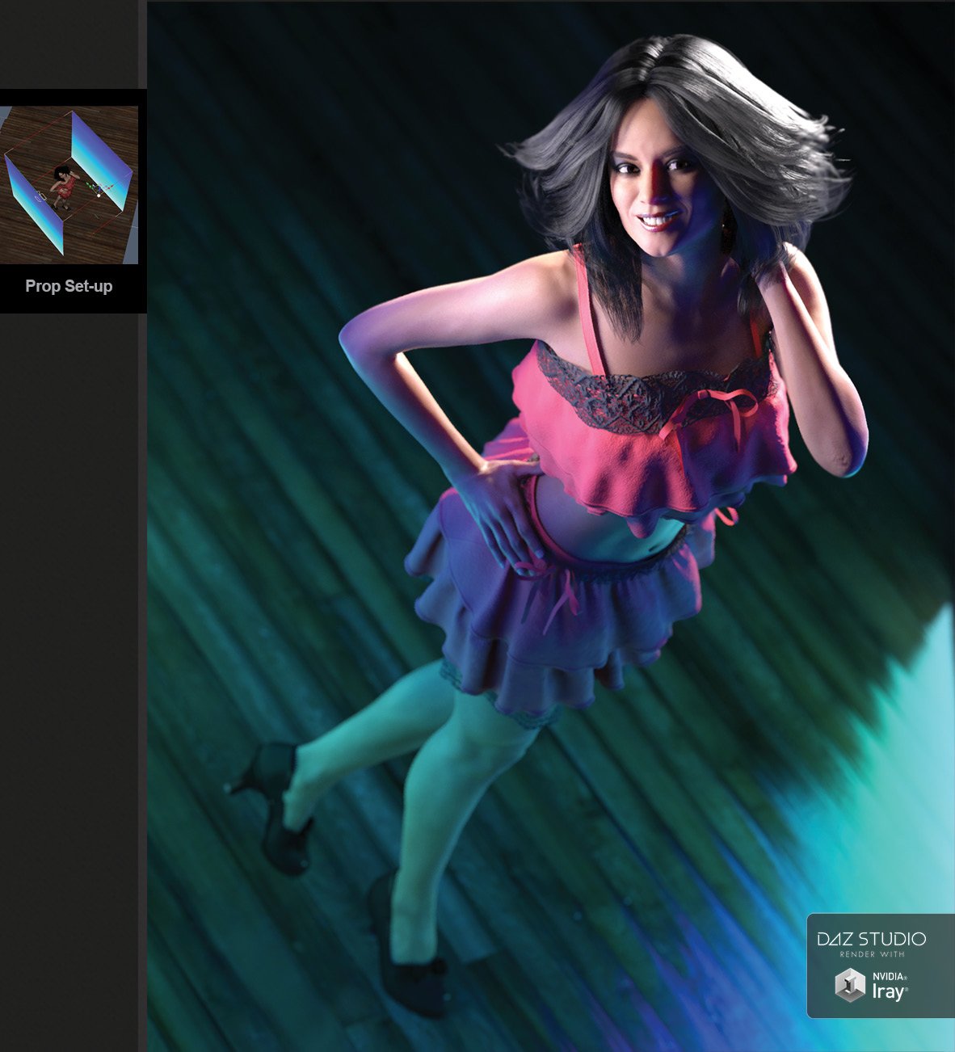
Task: Click the Render With badge
Action: [x=872, y=954]
